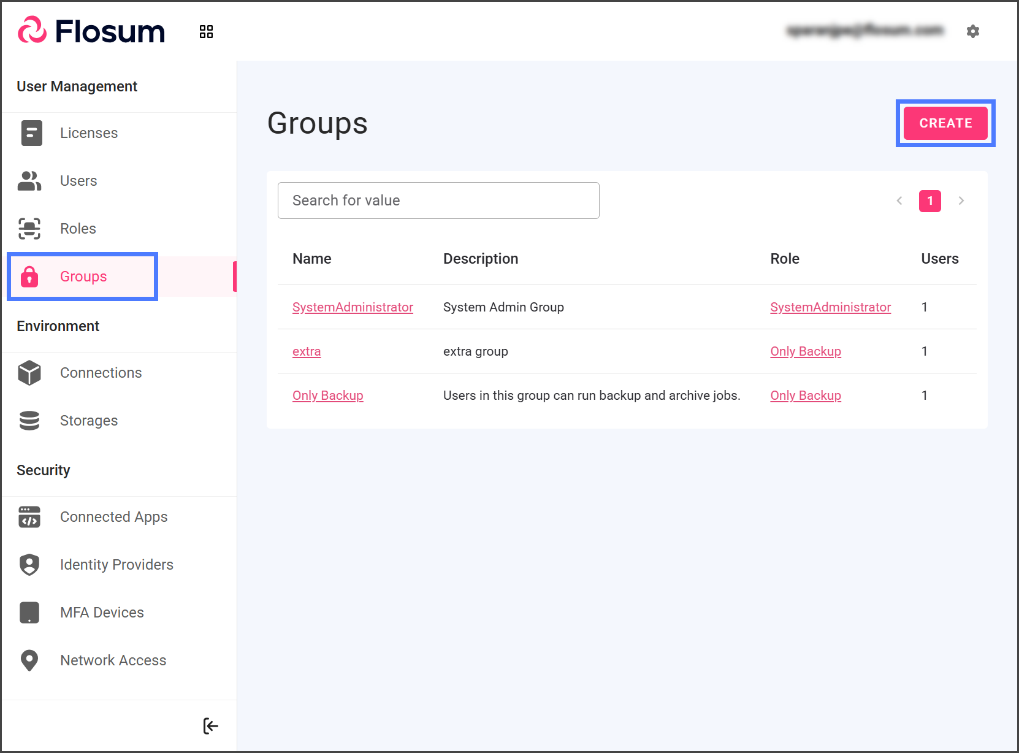Open MFA Devices menu item
The height and width of the screenshot is (753, 1019).
[102, 613]
